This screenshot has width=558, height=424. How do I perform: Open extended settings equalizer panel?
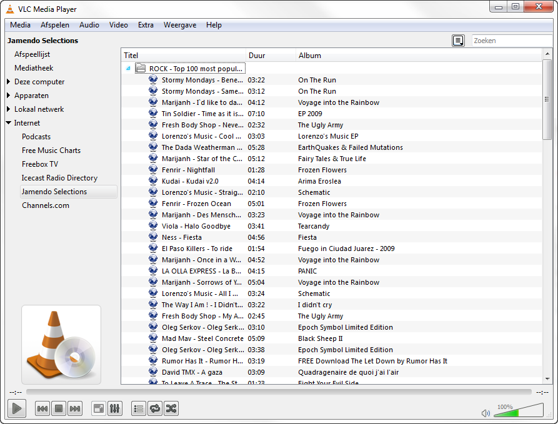114,408
